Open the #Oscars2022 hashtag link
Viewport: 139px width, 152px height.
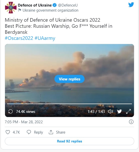click(x=19, y=38)
